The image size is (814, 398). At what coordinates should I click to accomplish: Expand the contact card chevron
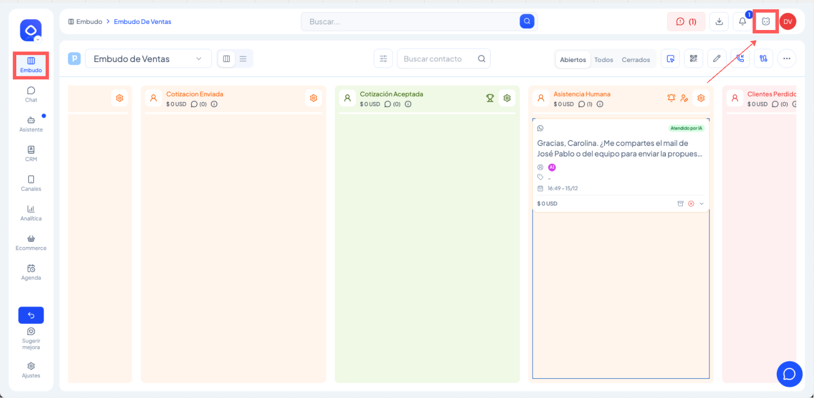702,204
